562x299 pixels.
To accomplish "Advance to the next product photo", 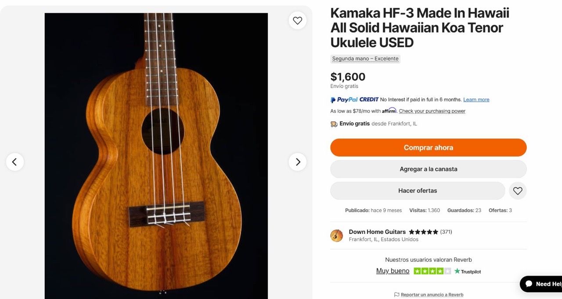I will (298, 162).
